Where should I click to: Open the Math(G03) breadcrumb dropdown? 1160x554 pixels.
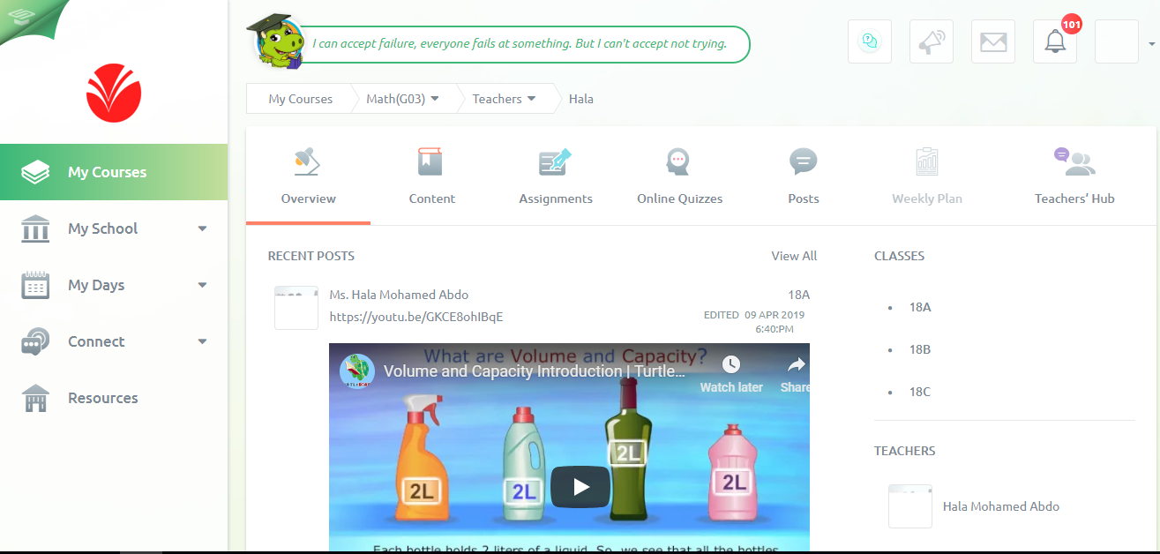(x=403, y=99)
